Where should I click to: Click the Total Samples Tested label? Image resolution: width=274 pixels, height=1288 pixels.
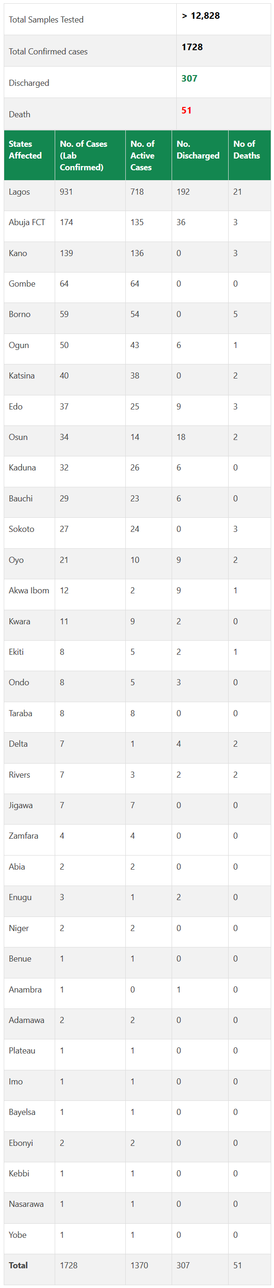coord(46,20)
